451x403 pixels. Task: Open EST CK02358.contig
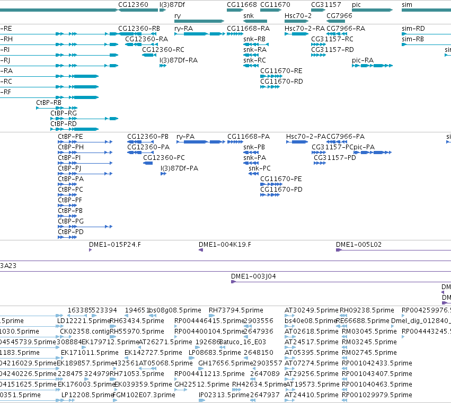(85, 332)
